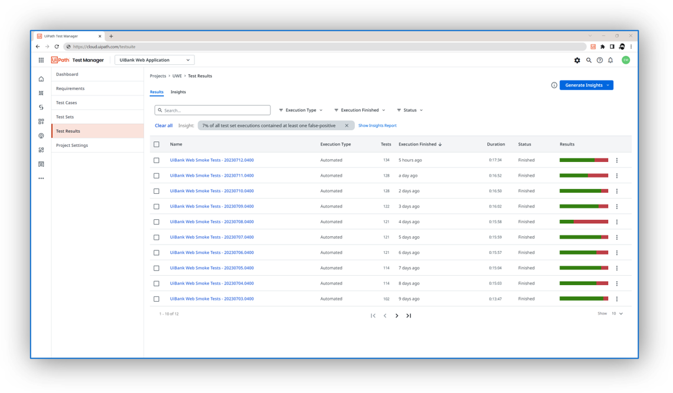673x393 pixels.
Task: Open UiBank Web Smoke Tests - 20230710.0400
Action: [x=212, y=191]
